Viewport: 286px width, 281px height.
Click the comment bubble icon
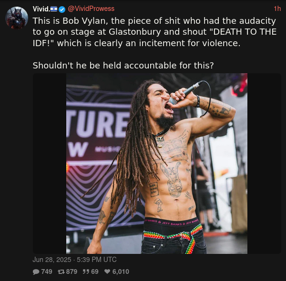[36, 271]
